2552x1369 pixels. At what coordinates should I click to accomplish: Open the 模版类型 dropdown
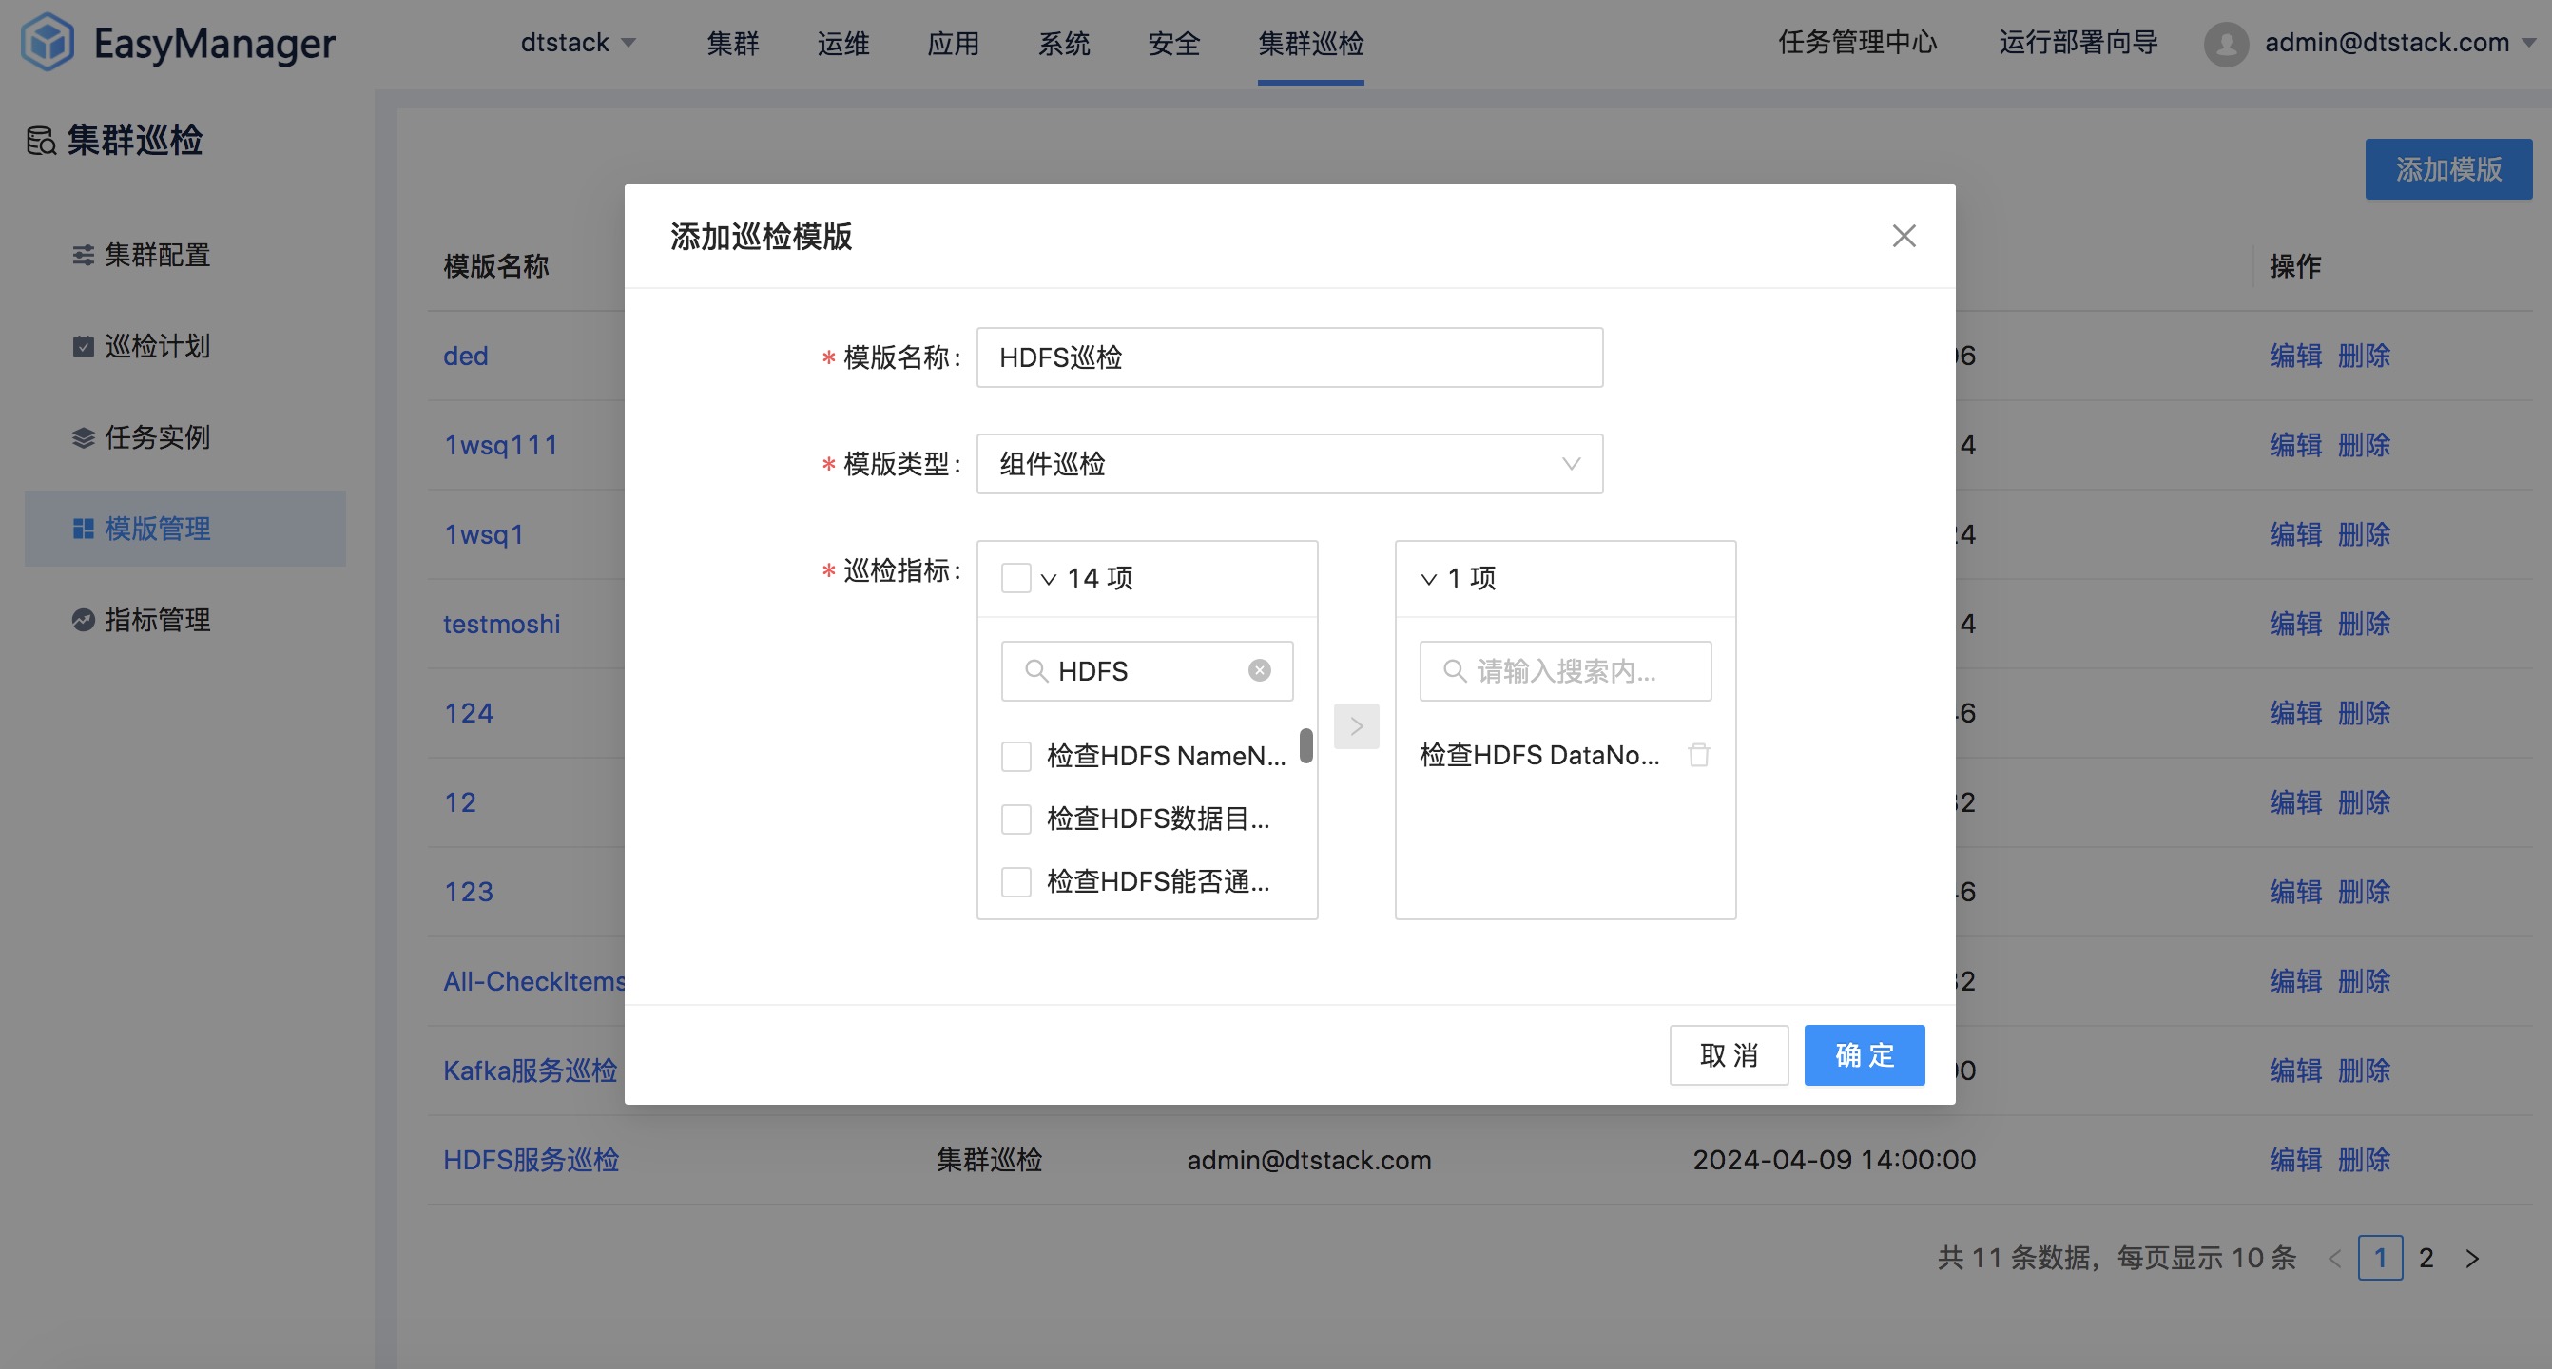tap(1289, 464)
